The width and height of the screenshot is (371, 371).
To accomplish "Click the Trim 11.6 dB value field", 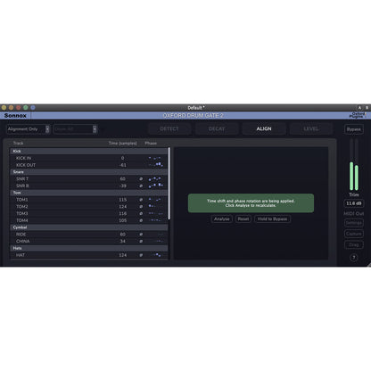I will click(x=353, y=203).
